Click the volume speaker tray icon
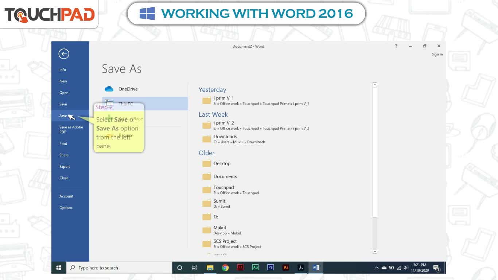498x280 pixels. click(406, 268)
